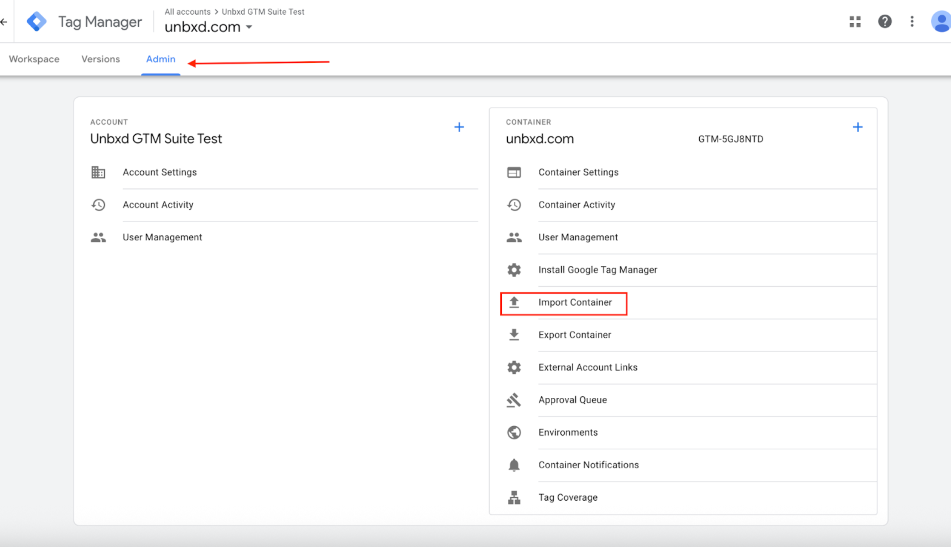Open the three-dot more options menu
951x547 pixels.
pos(912,22)
